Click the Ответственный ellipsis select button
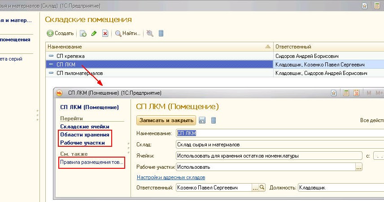Image resolution: width=384 pixels, height=202 pixels. (255, 188)
